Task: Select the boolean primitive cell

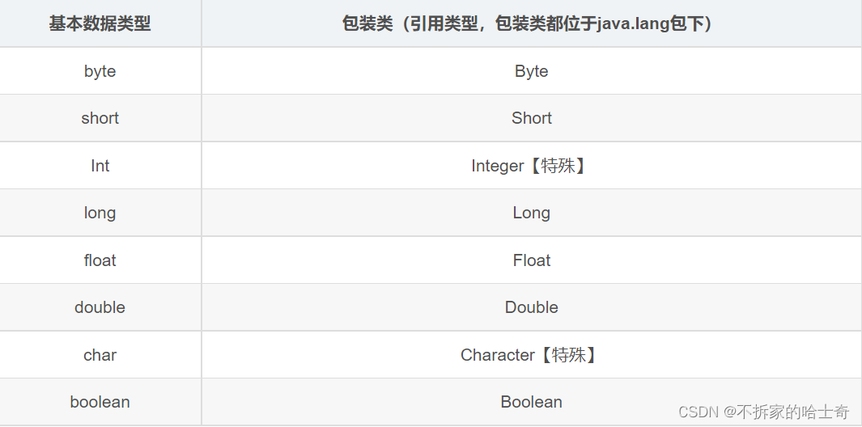Action: click(x=100, y=402)
